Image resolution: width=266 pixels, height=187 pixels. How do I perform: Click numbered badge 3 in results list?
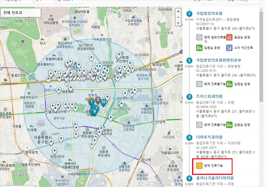coord(189,97)
